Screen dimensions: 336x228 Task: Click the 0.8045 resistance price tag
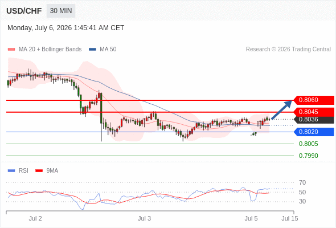coord(314,112)
